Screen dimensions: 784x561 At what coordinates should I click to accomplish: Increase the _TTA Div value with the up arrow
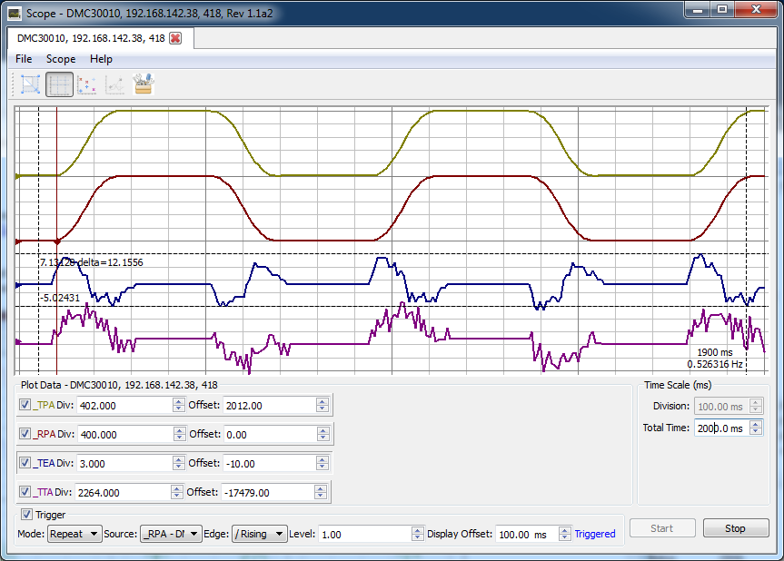176,488
